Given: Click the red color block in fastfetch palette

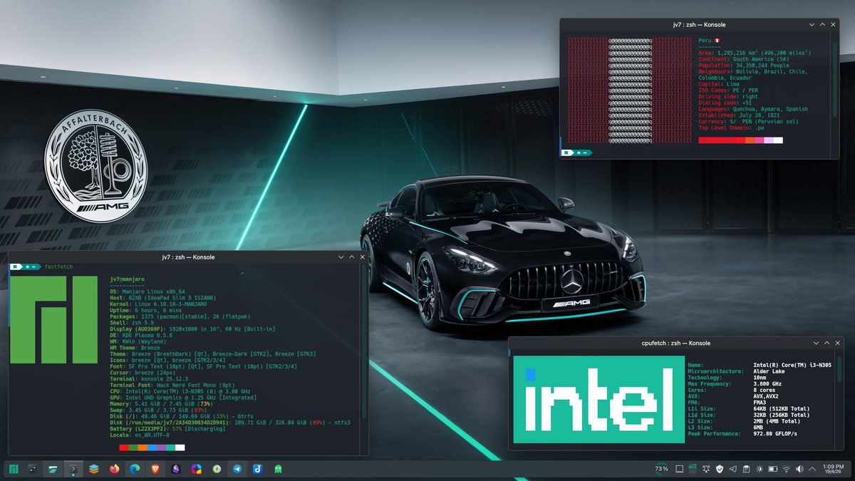Looking at the screenshot, I should tap(124, 448).
